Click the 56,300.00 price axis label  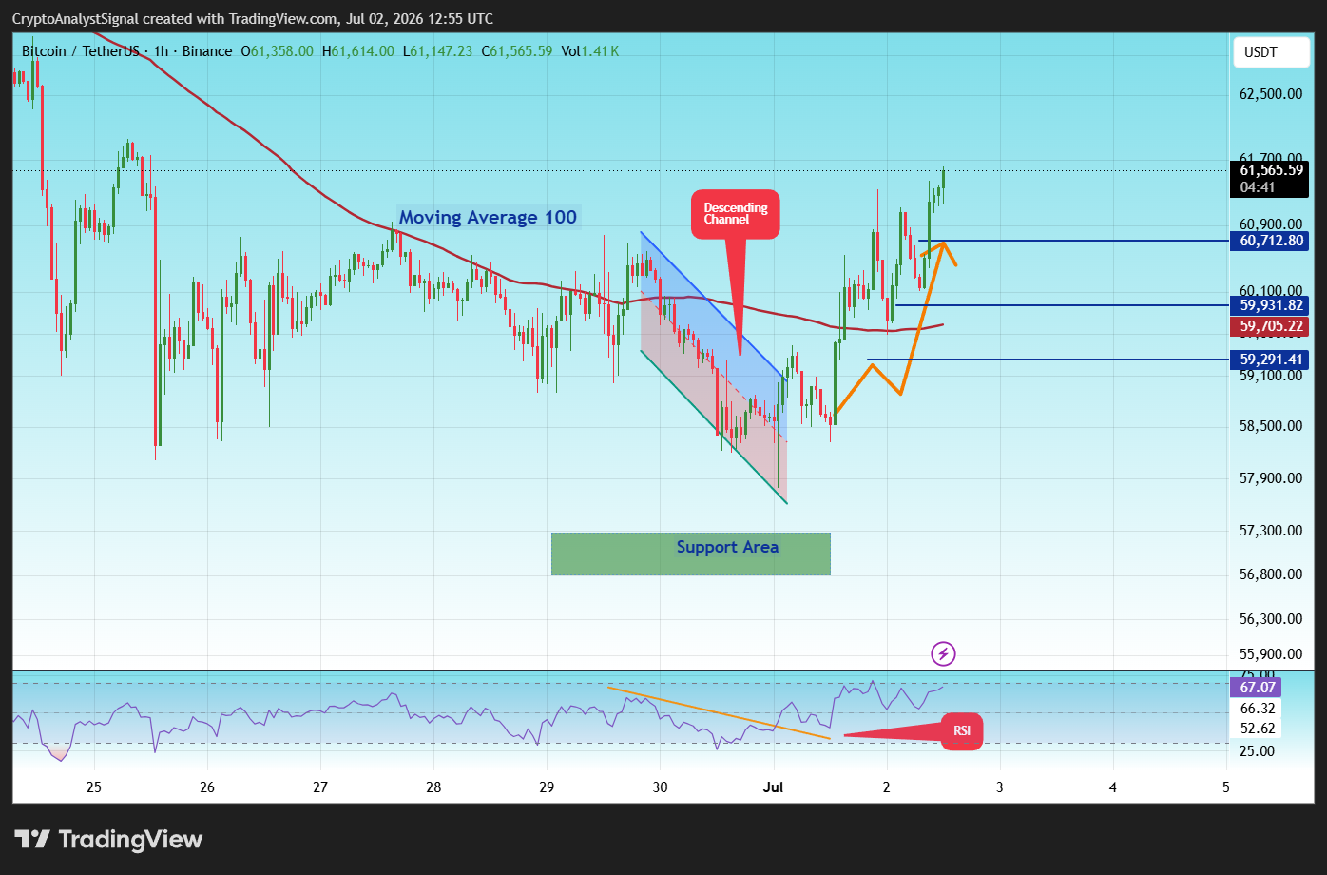click(1270, 619)
